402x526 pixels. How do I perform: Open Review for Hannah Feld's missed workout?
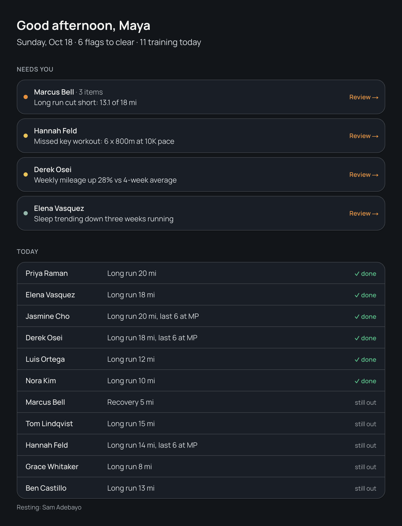pos(364,136)
